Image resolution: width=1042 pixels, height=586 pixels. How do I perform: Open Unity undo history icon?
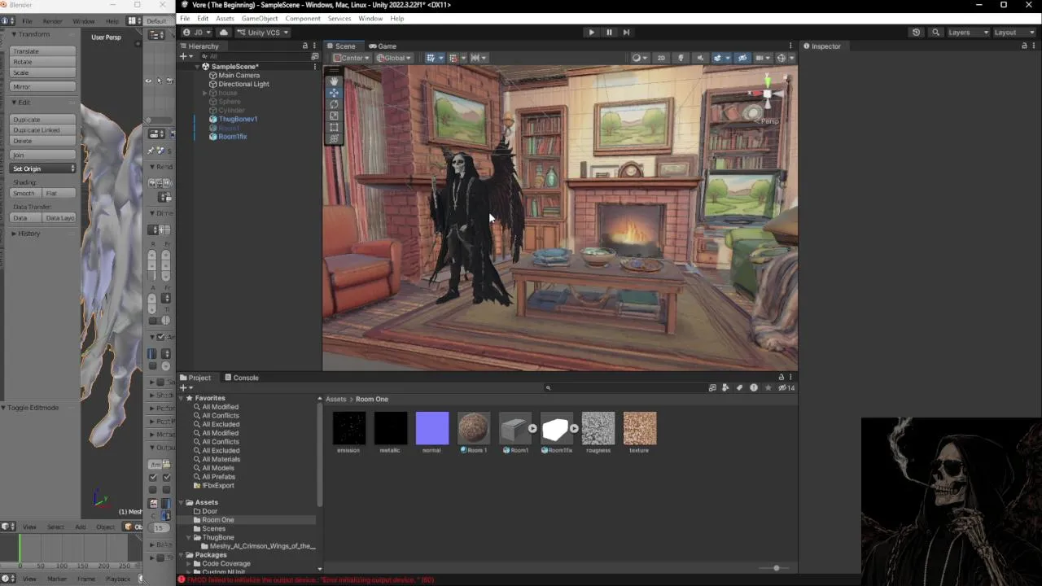pyautogui.click(x=916, y=33)
